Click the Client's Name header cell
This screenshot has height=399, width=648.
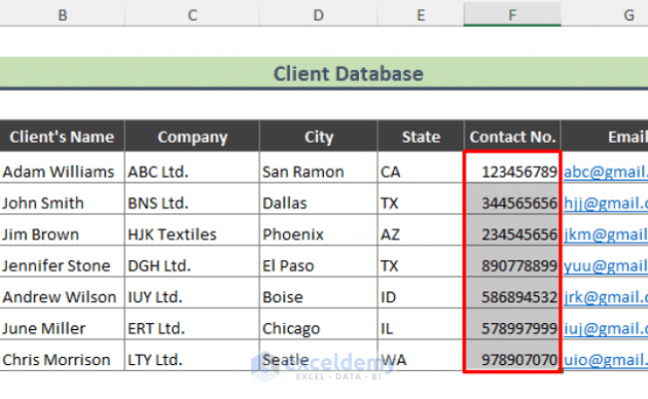(62, 137)
